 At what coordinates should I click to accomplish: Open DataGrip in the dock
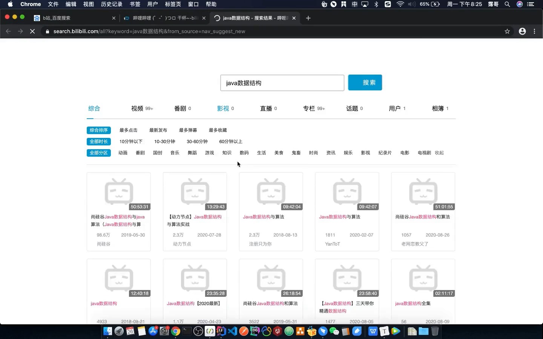[255, 331]
